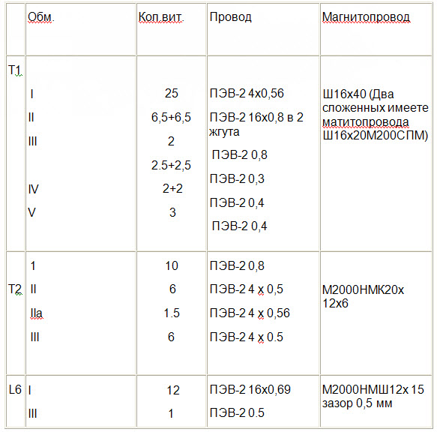Image resolution: width=437 pixels, height=432 pixels.
Task: Click the 'Кол.вит.' column header
Action: 161,17
